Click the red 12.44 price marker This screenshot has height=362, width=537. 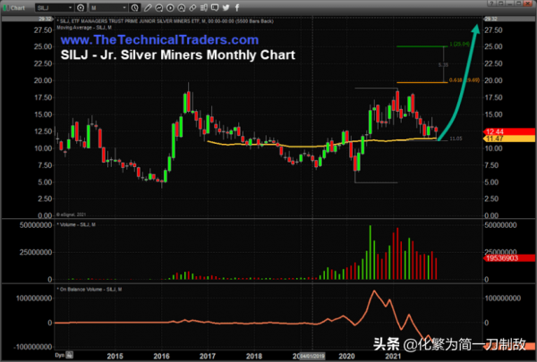coord(495,132)
